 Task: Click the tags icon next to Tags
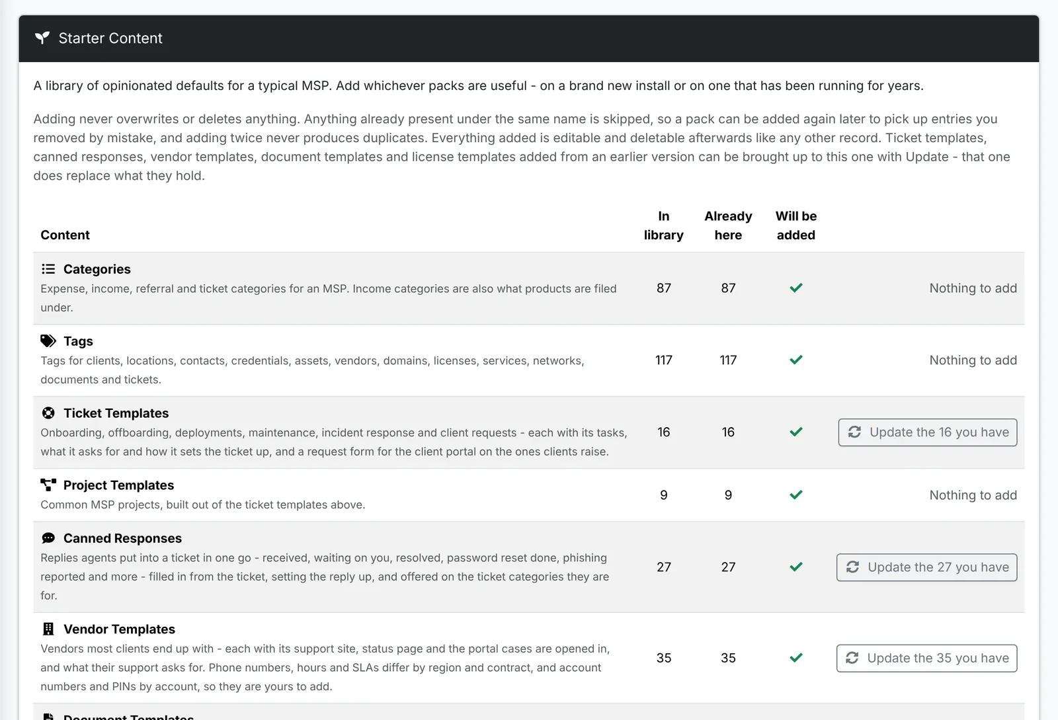tap(48, 341)
